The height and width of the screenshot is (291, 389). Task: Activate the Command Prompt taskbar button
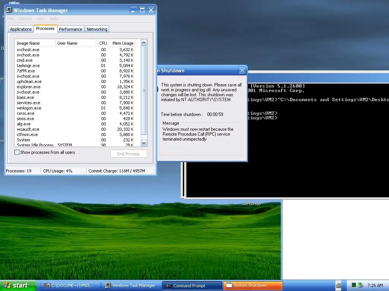pos(192,286)
